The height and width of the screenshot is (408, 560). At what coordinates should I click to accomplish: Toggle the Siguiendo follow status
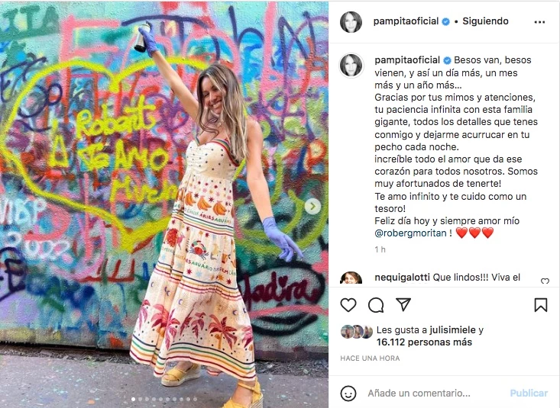coord(485,21)
